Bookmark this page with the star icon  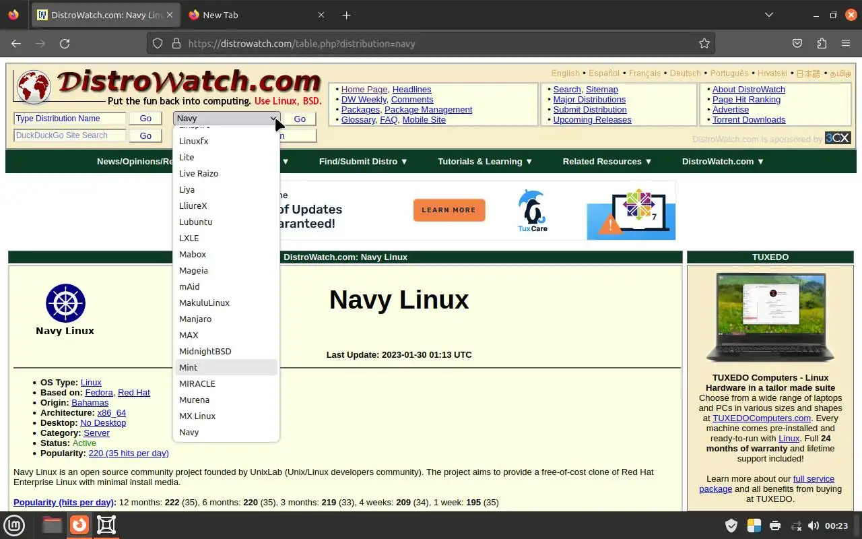(x=704, y=43)
